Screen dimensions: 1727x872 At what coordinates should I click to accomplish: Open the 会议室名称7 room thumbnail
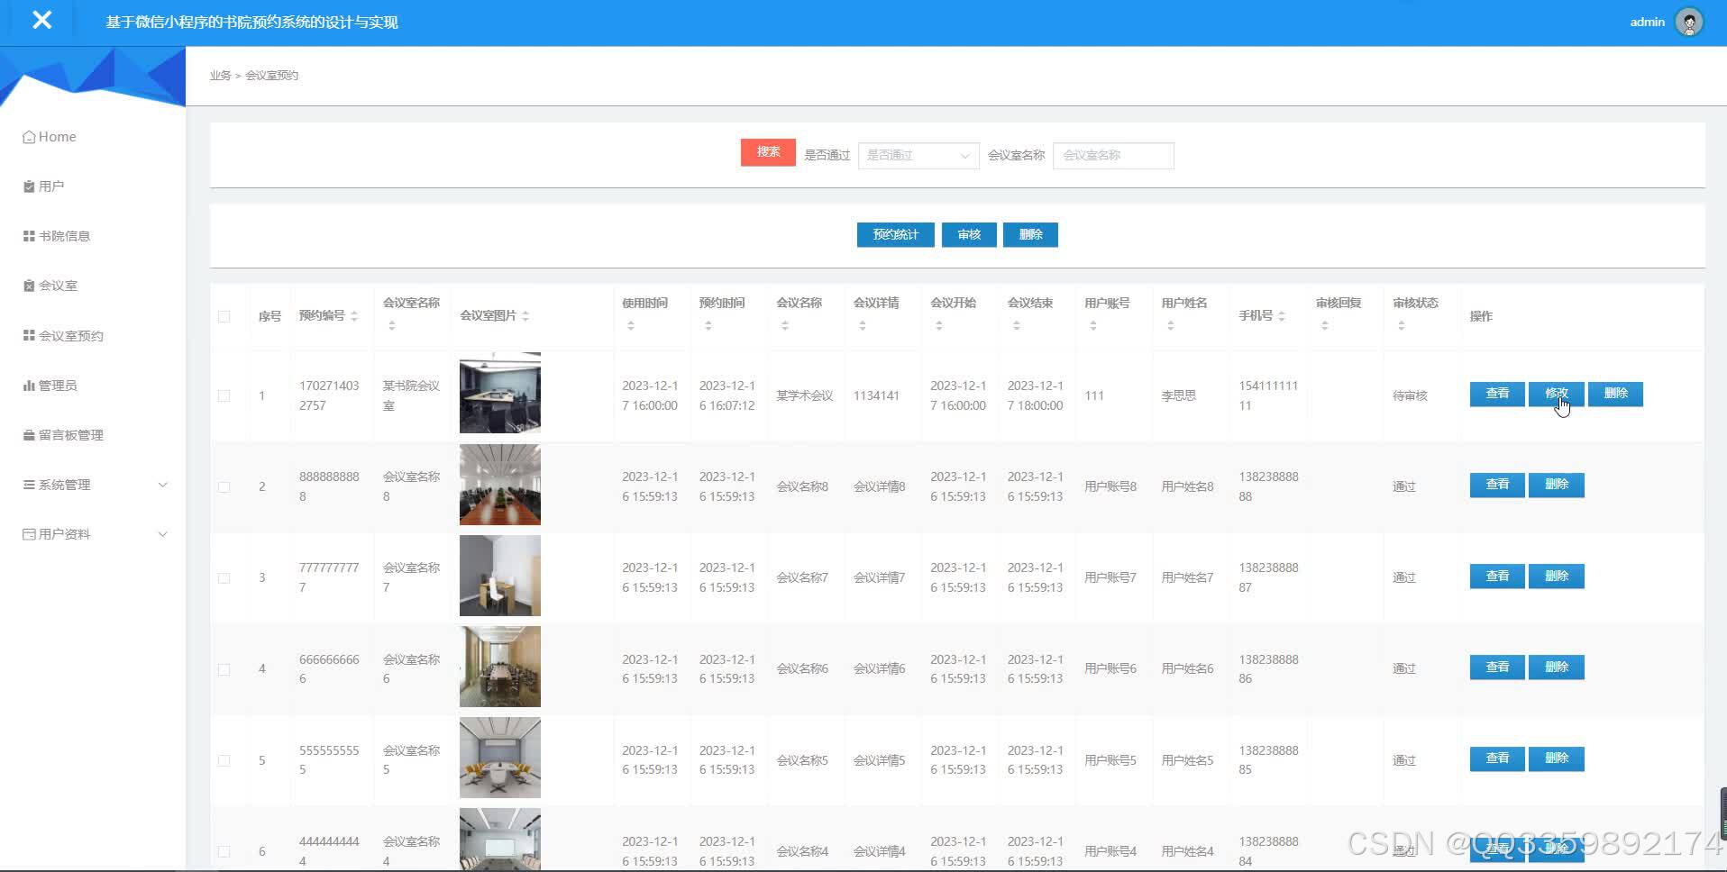click(x=500, y=576)
